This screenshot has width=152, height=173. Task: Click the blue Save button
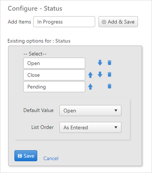[x=26, y=156]
